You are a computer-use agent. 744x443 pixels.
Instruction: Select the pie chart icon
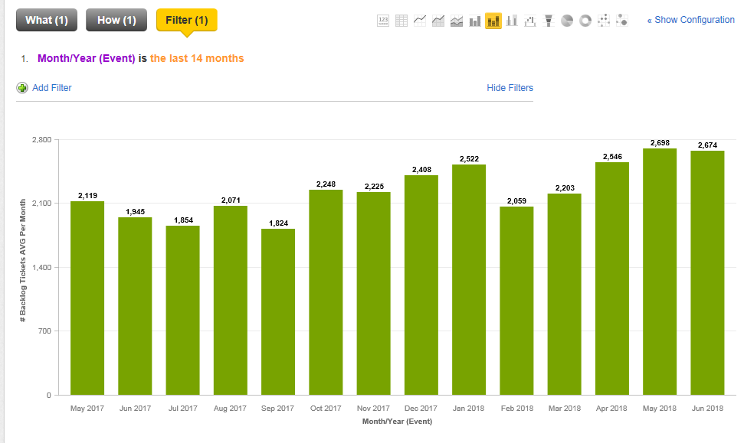(x=567, y=21)
